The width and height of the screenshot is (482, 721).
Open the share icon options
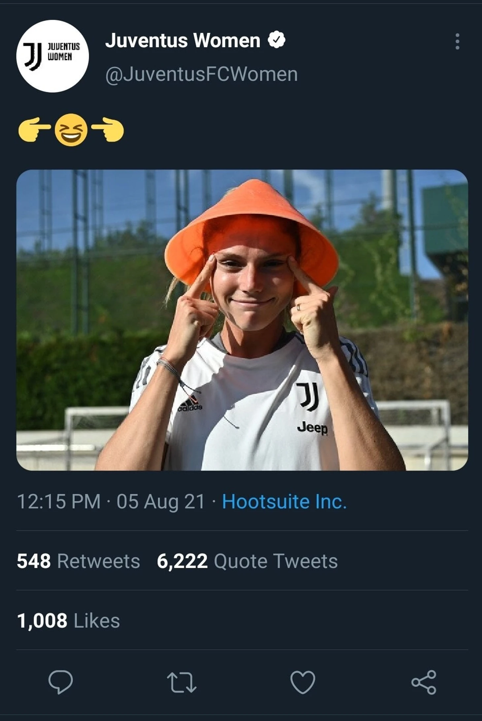click(424, 682)
